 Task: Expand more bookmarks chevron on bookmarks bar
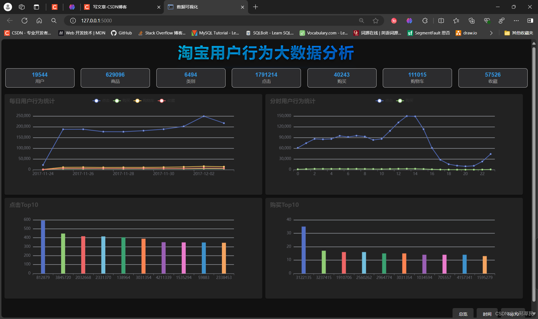click(x=491, y=33)
